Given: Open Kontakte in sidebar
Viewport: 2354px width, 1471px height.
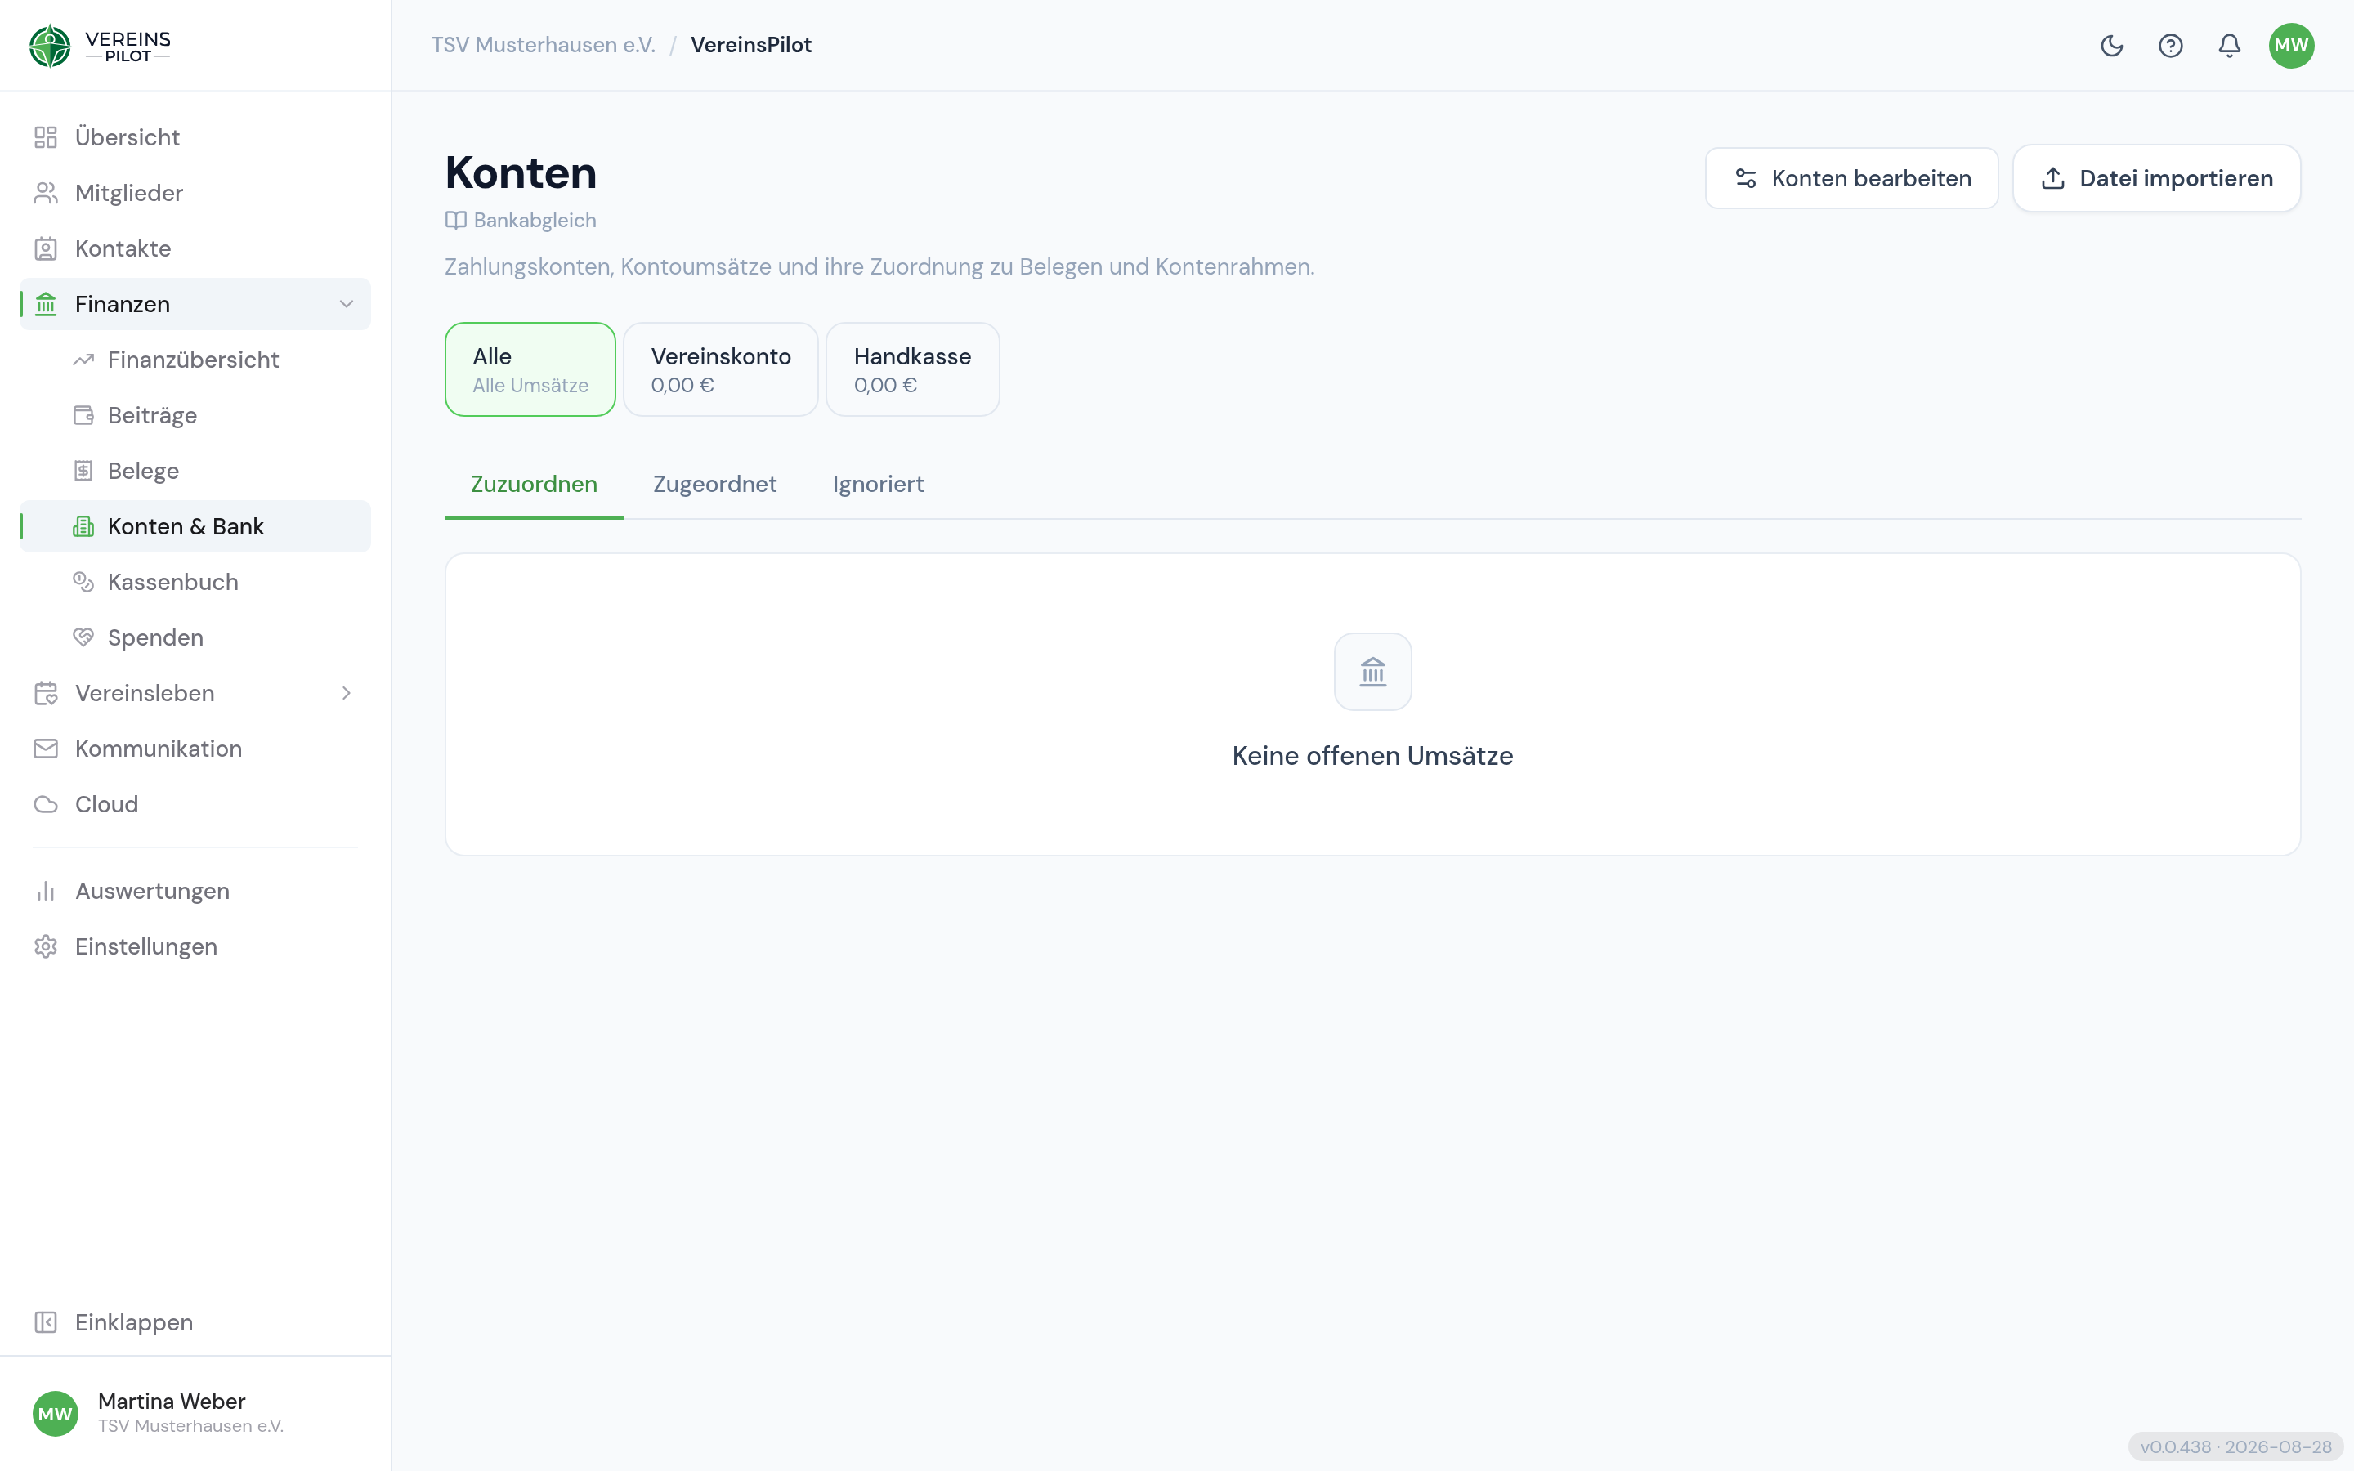Looking at the screenshot, I should 195,248.
